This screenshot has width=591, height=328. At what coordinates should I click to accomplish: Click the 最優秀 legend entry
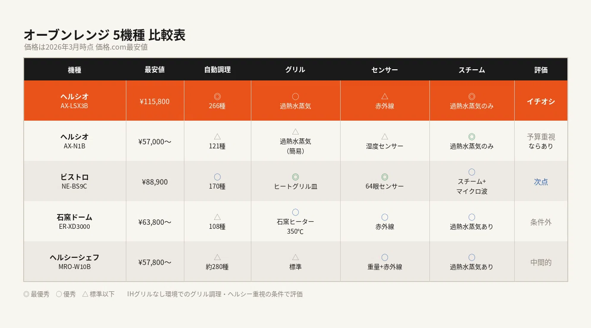[x=37, y=294]
